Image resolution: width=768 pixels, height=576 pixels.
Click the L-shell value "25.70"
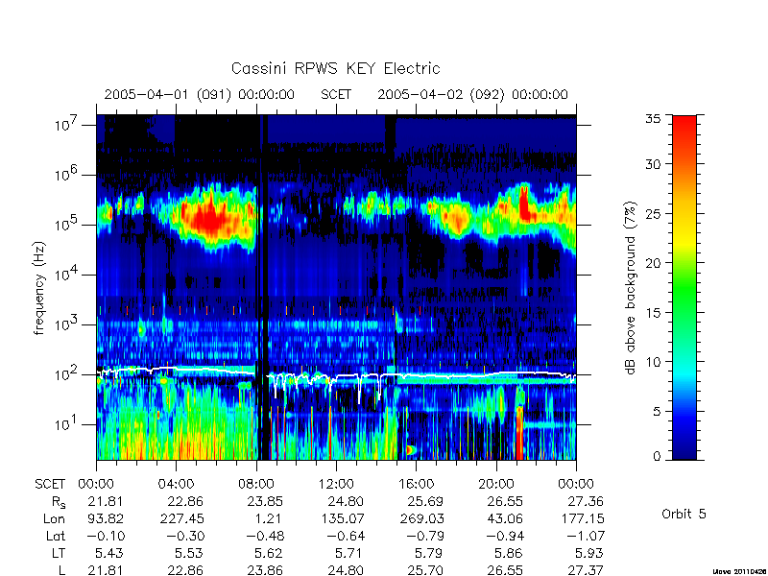[425, 569]
